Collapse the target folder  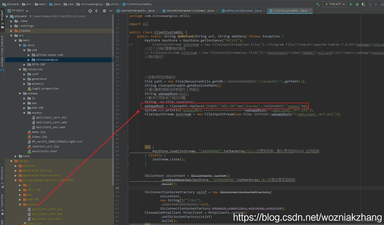(x=11, y=161)
